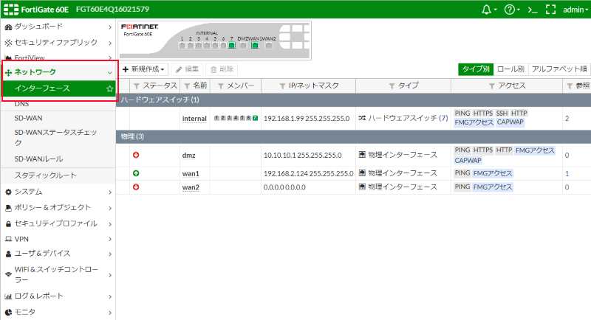Screen dimensions: 591x320
Task: Click the FortiGate 60E logo
Action: 36,10
